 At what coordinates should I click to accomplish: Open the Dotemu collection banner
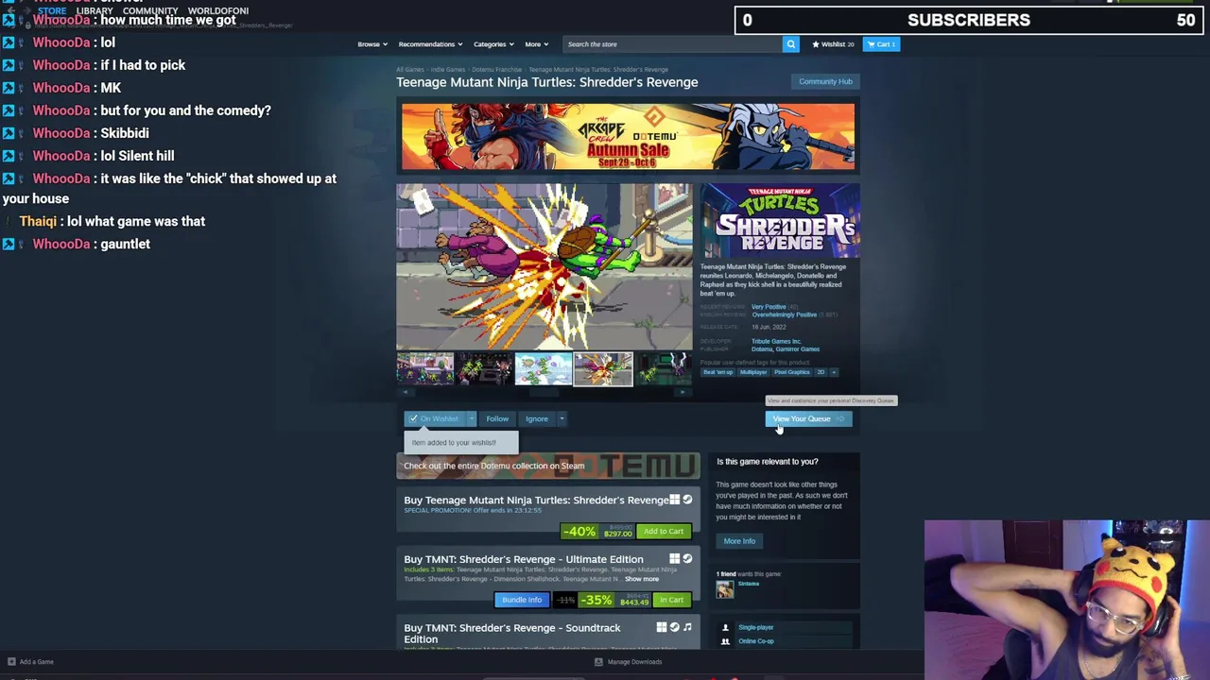tap(548, 466)
